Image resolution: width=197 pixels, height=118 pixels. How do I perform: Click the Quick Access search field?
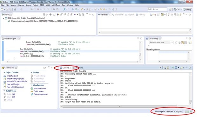[157, 9]
